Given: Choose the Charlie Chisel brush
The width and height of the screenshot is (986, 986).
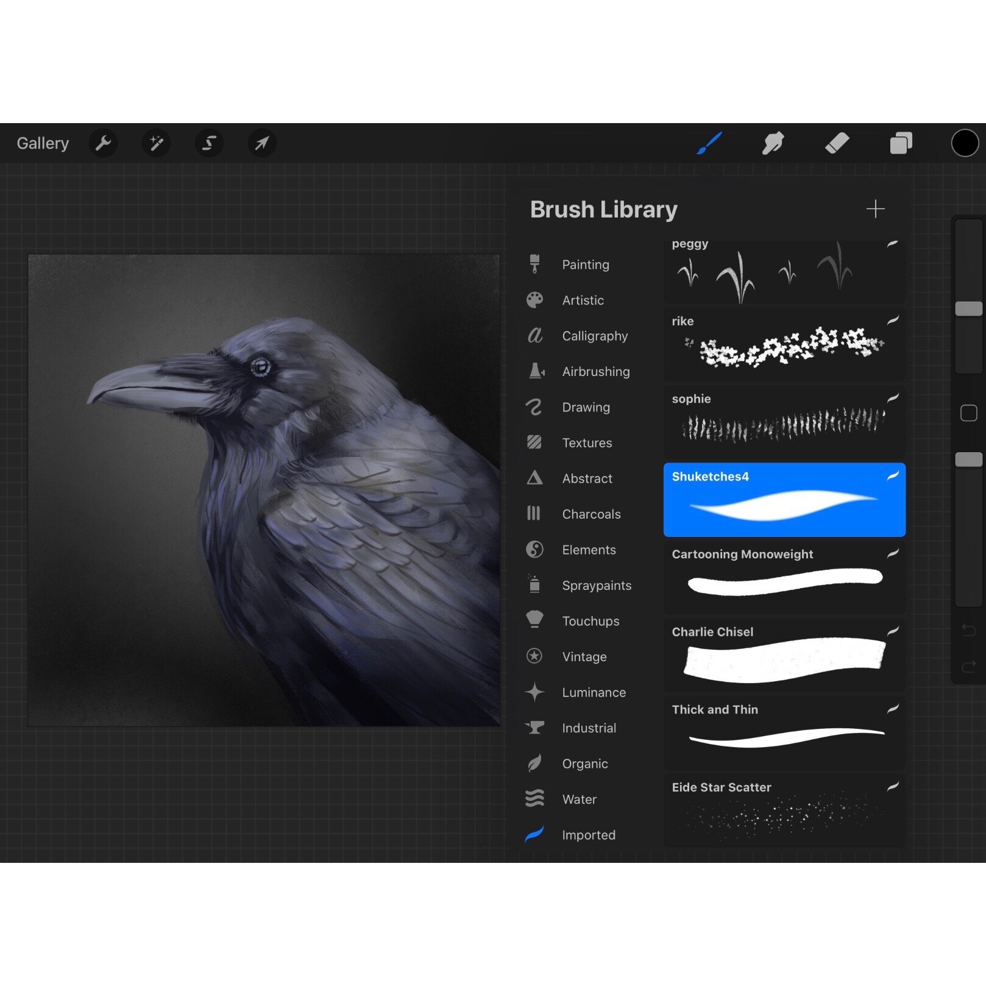Looking at the screenshot, I should click(x=784, y=655).
